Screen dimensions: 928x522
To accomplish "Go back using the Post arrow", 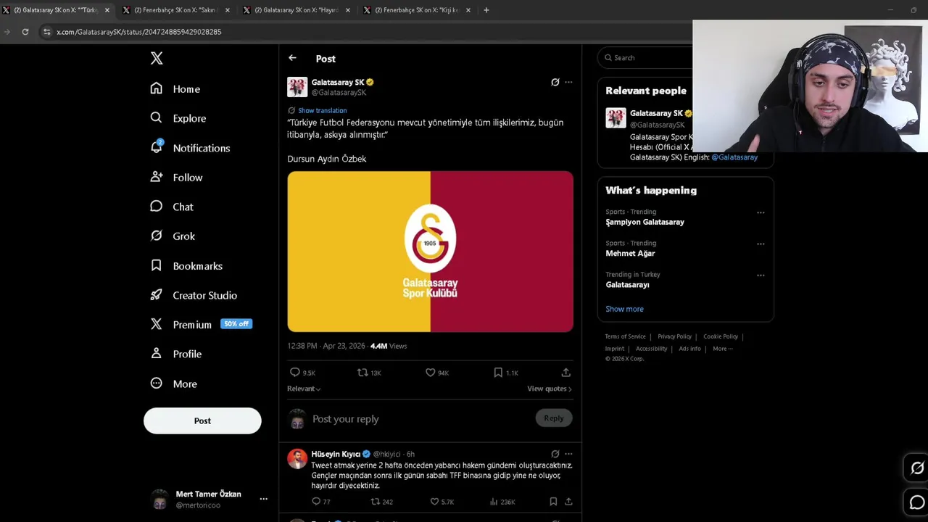I will (x=292, y=58).
